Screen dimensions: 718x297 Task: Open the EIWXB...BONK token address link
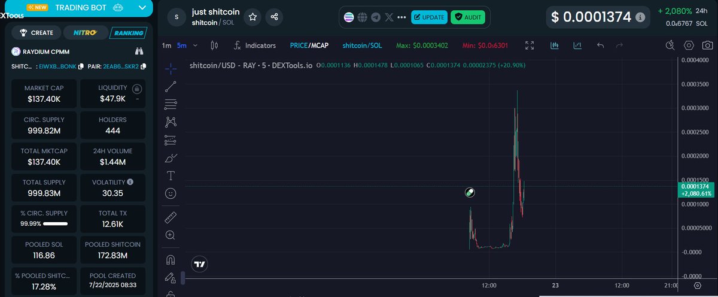(57, 66)
